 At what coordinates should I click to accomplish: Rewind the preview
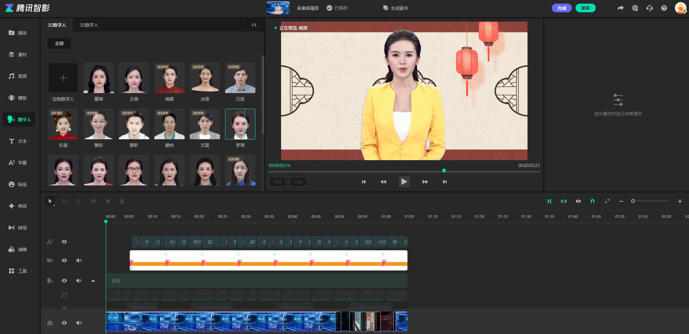click(383, 182)
